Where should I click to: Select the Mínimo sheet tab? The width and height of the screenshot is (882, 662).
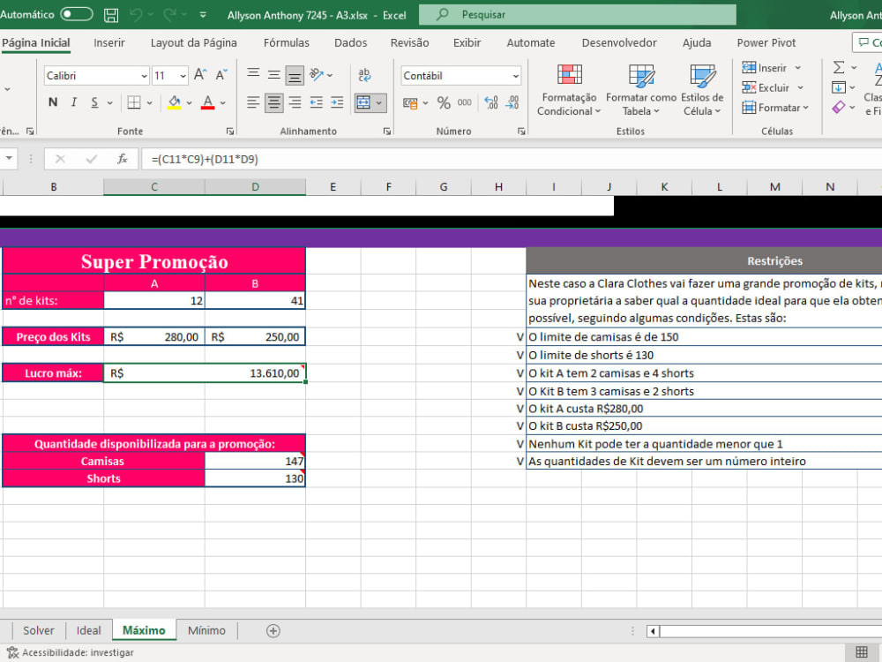tap(206, 630)
